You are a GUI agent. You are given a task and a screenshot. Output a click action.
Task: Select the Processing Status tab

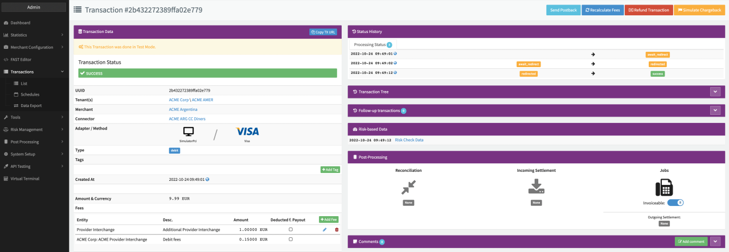[x=372, y=44]
